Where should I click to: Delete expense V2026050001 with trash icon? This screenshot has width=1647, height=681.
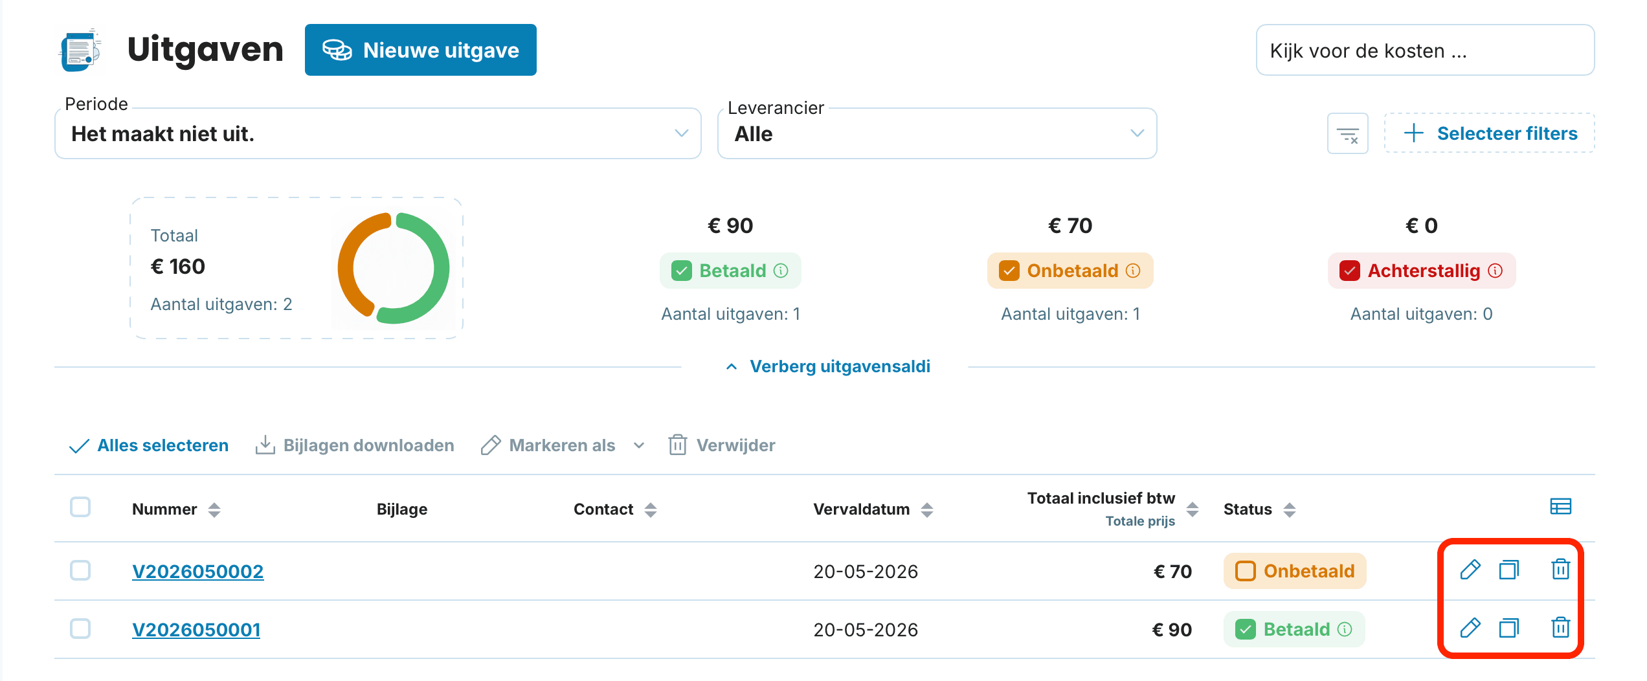[1561, 628]
